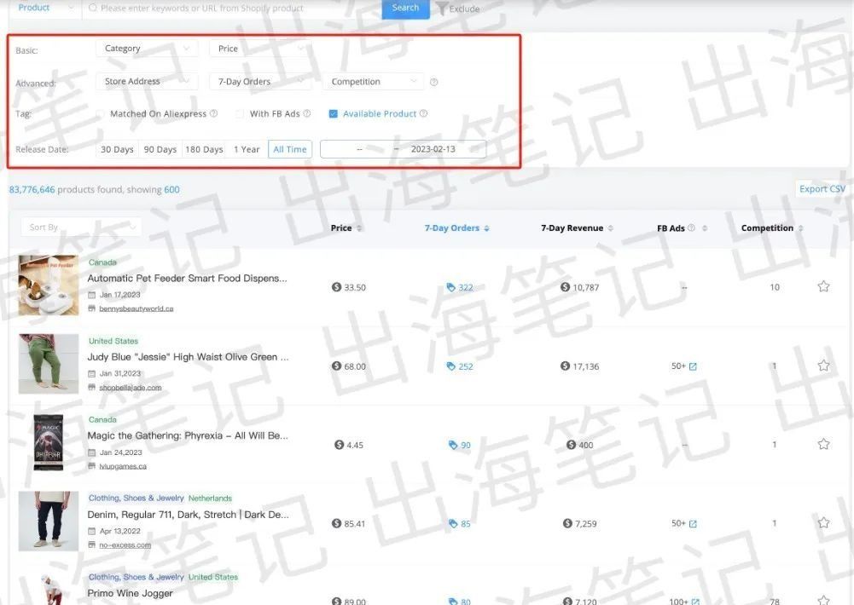Favorite the Judy Blue product star
This screenshot has height=605, width=854.
823,365
